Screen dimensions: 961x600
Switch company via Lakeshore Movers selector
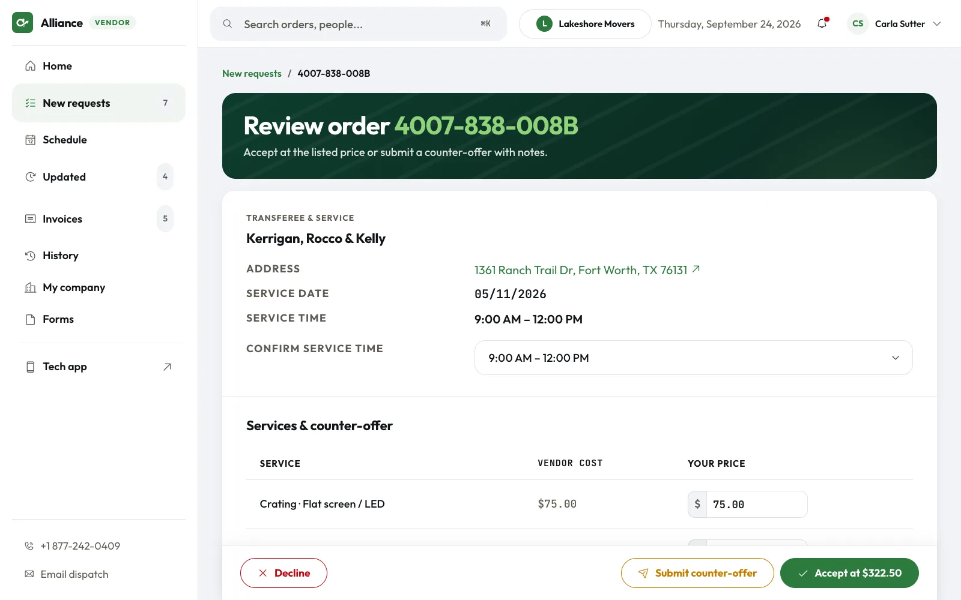585,24
